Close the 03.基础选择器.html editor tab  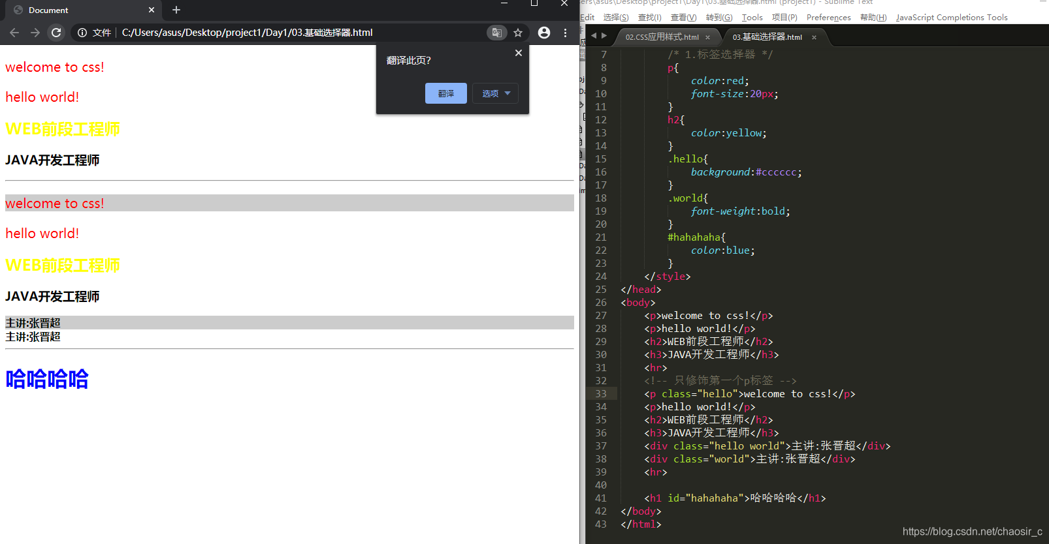pos(814,37)
